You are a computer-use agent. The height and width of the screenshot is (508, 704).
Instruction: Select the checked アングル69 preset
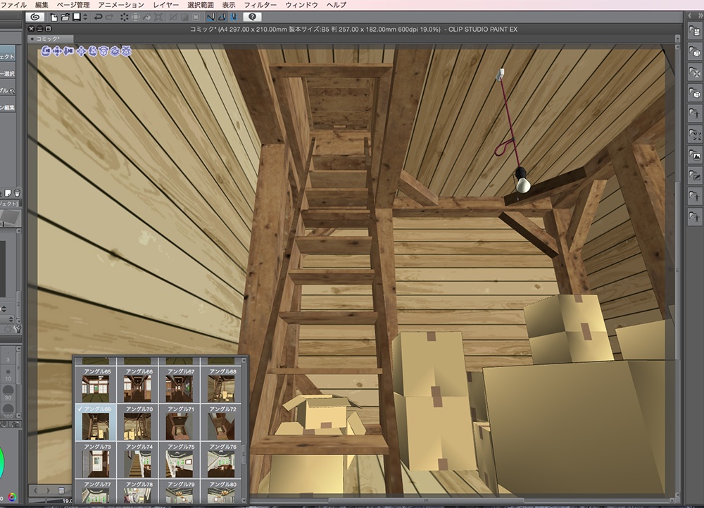(x=96, y=423)
